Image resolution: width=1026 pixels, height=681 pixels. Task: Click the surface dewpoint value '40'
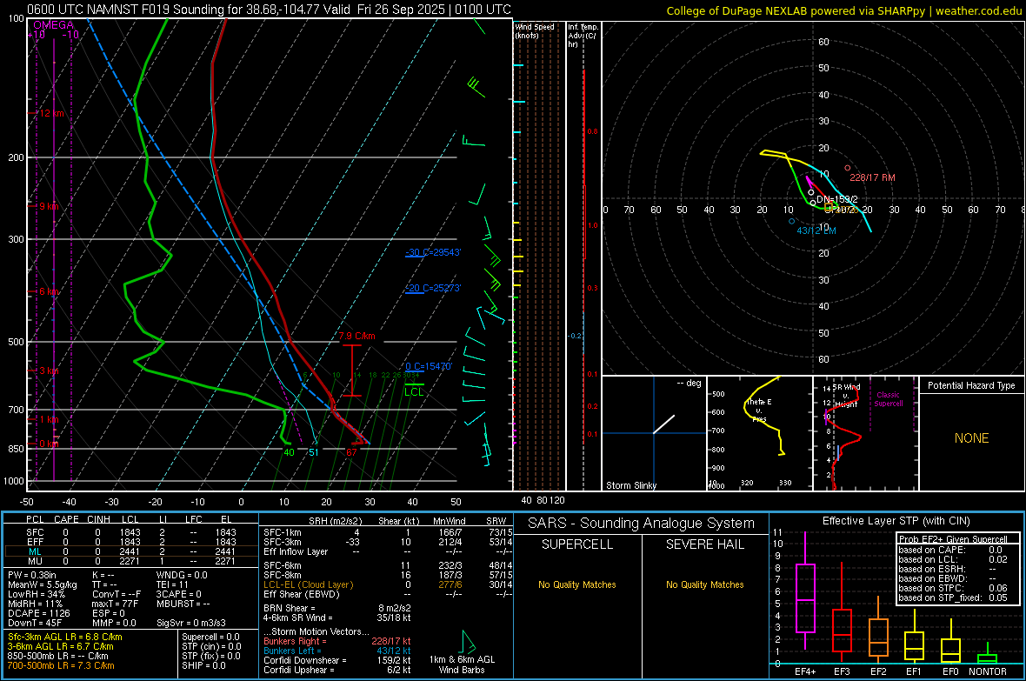pos(290,452)
